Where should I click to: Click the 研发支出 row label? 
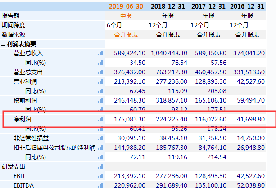point(12,166)
